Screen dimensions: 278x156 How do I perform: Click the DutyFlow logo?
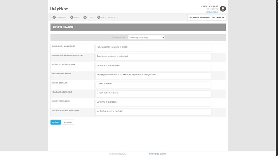pos(59,8)
